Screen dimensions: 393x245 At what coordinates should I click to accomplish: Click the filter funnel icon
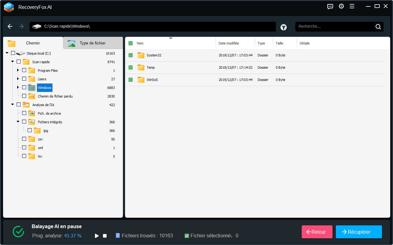click(283, 27)
